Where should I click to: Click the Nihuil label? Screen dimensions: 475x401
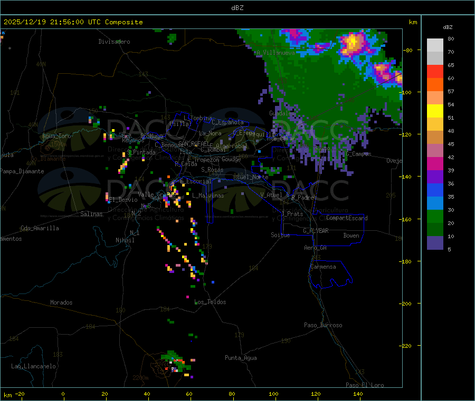[125, 240]
